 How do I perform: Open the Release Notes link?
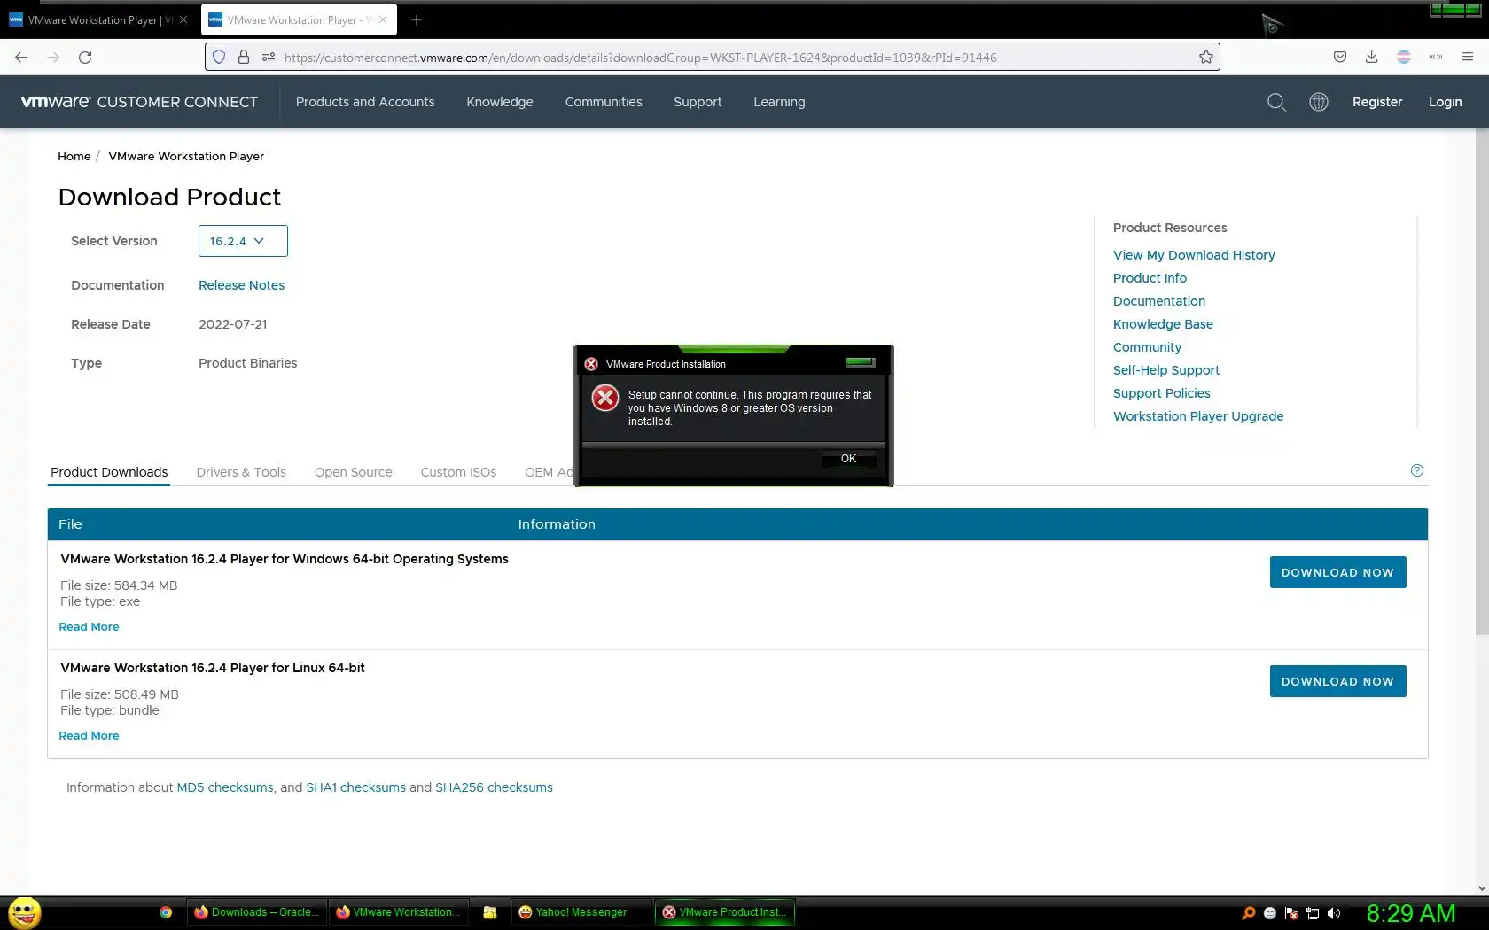(x=241, y=285)
